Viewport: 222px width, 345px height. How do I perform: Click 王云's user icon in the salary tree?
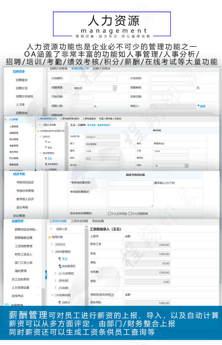pos(60,259)
